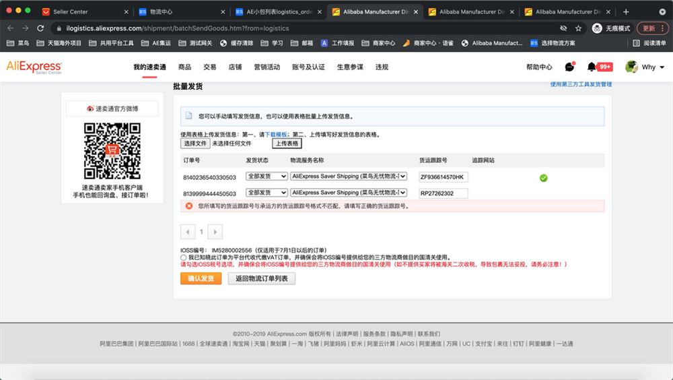Reload the page with the refresh icon
The width and height of the screenshot is (673, 380).
coord(40,28)
